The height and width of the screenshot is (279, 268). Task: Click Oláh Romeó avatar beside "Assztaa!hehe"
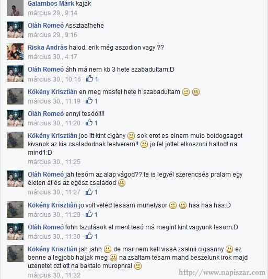pyautogui.click(x=15, y=30)
